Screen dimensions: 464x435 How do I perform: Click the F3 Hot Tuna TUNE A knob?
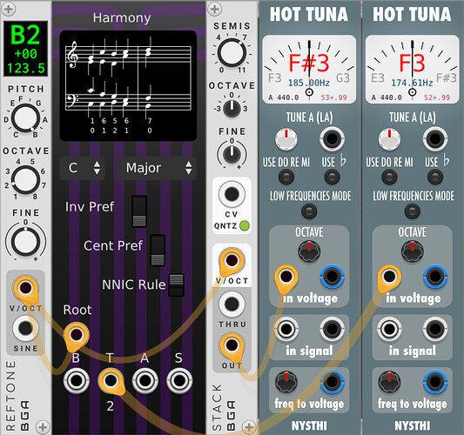coord(389,138)
